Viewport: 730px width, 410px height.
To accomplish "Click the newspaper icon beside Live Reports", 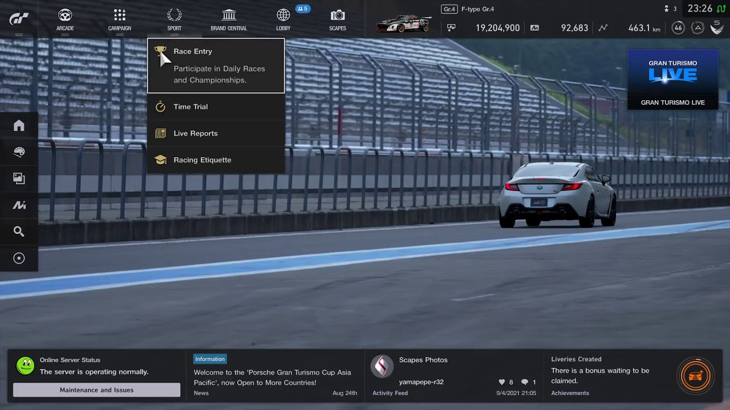I will click(160, 133).
